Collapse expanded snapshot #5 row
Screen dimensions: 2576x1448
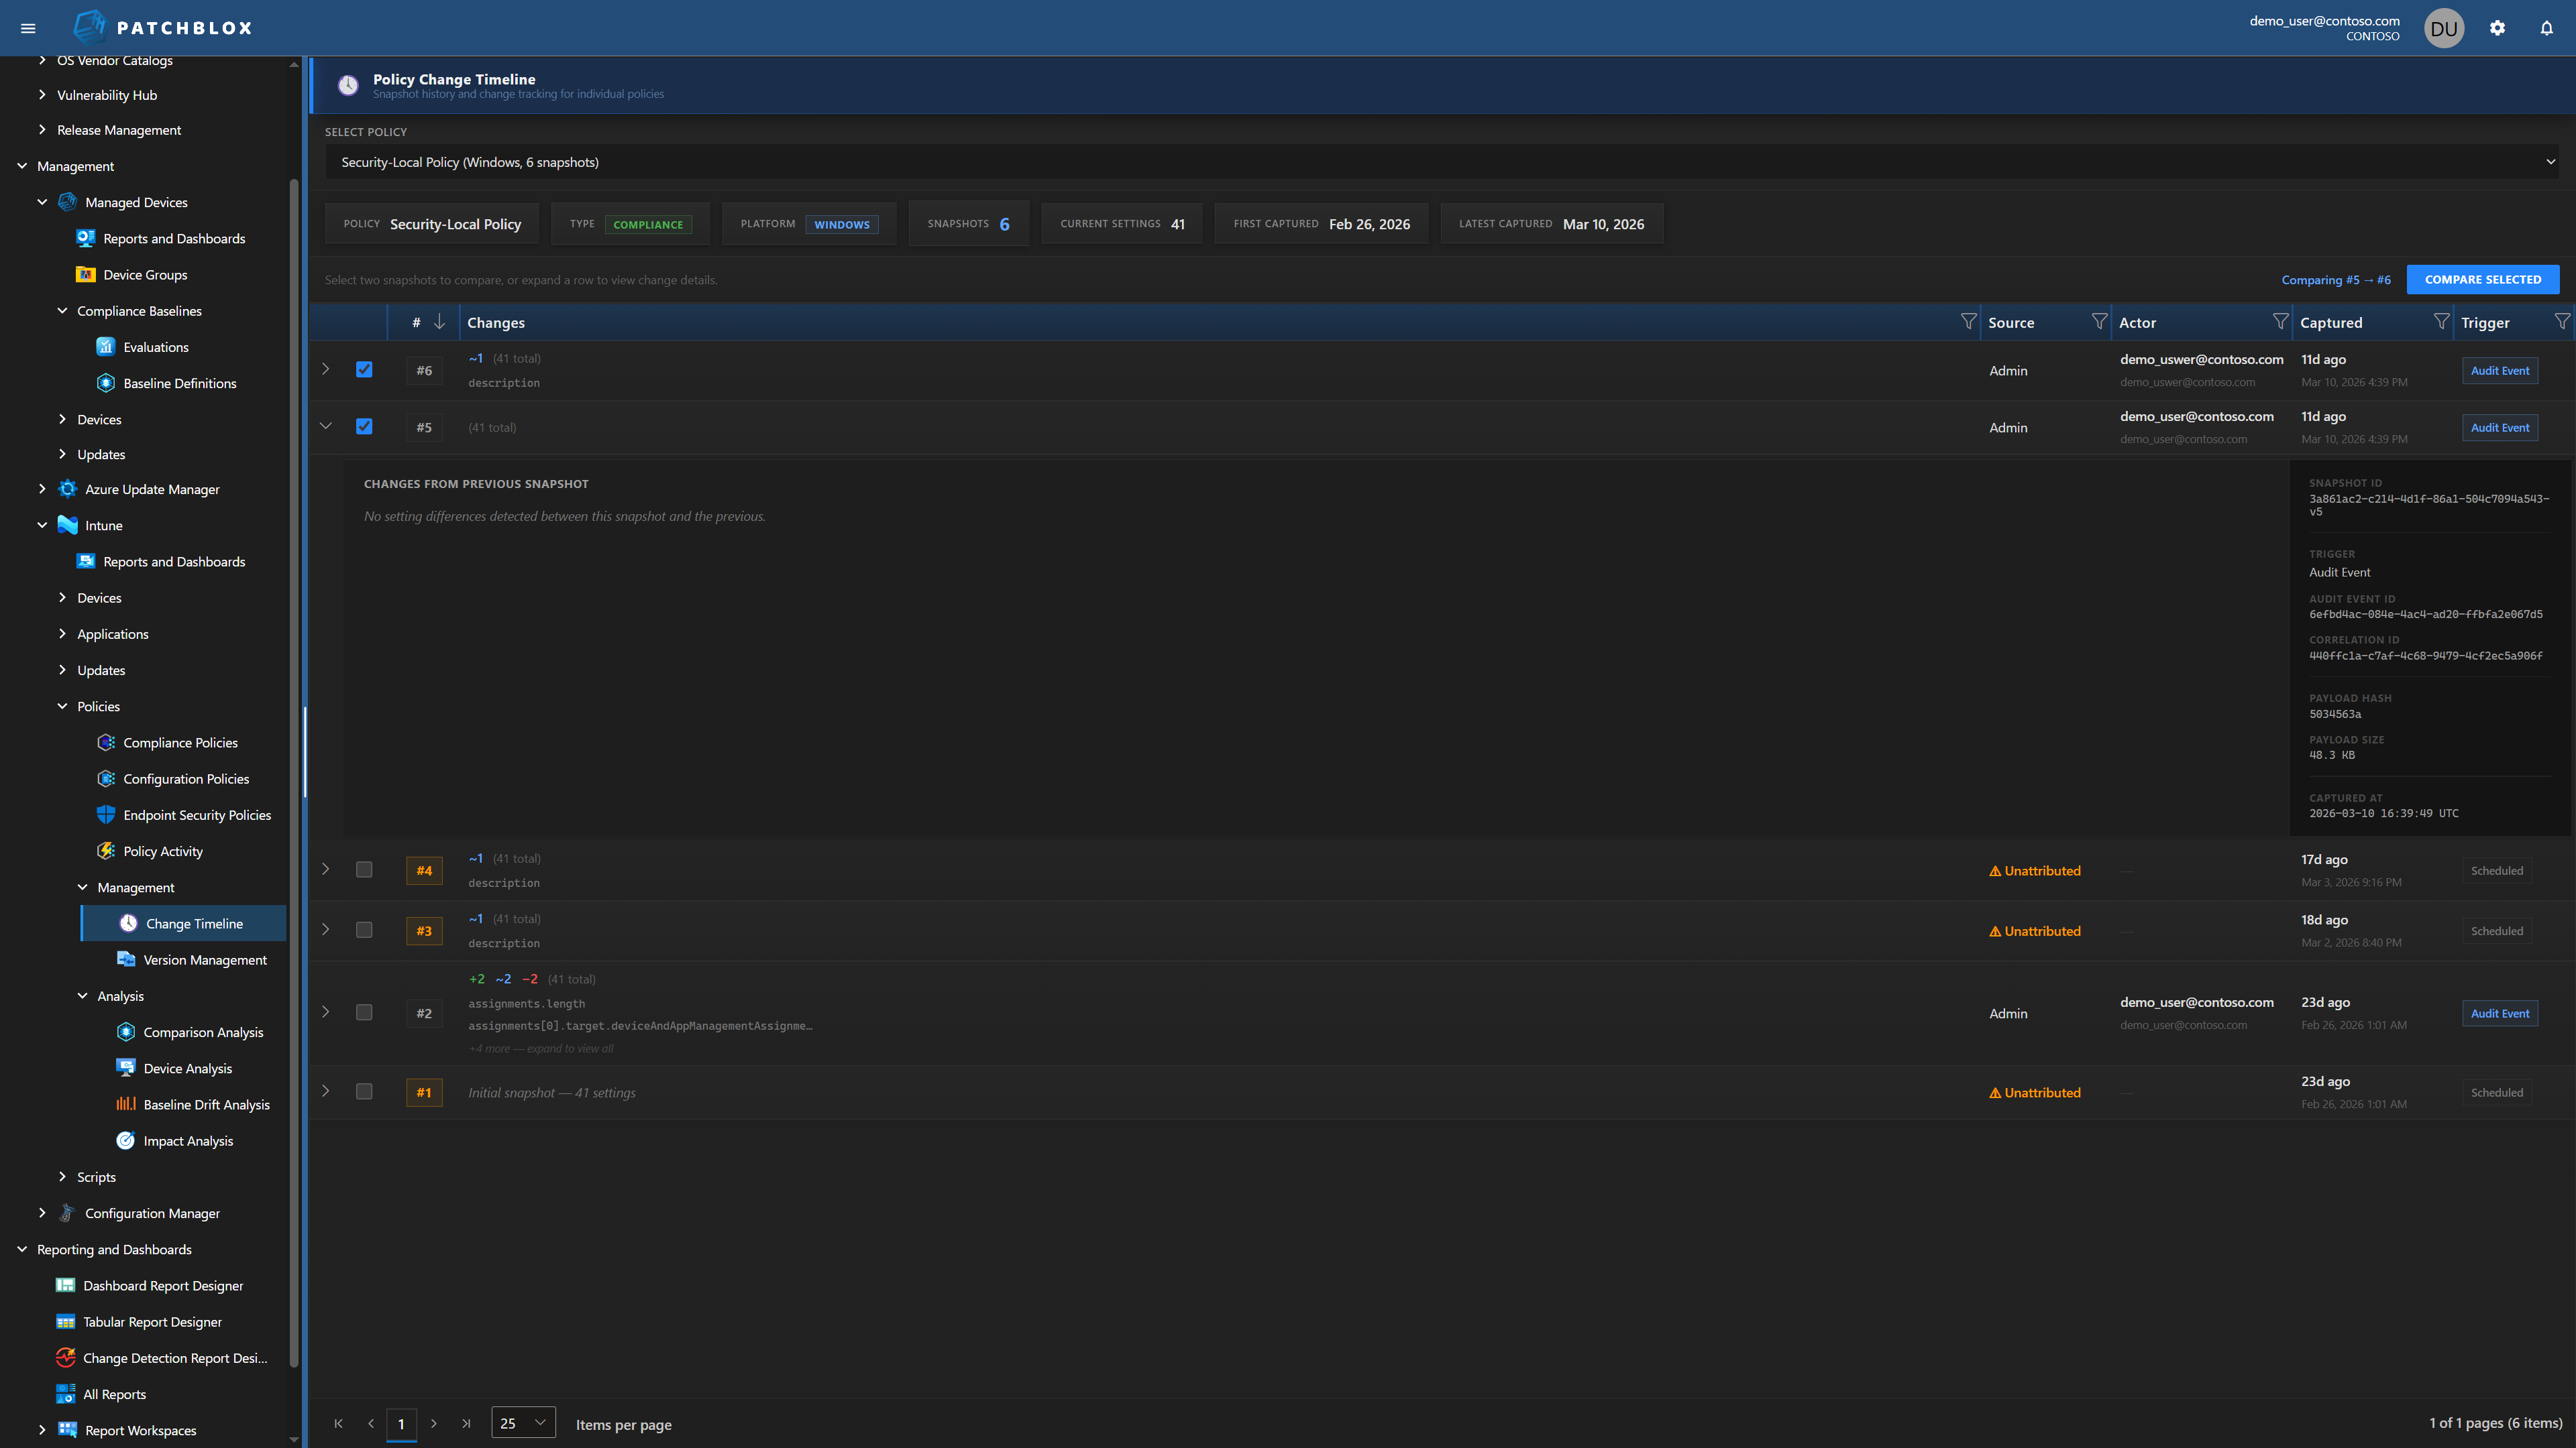(x=326, y=426)
